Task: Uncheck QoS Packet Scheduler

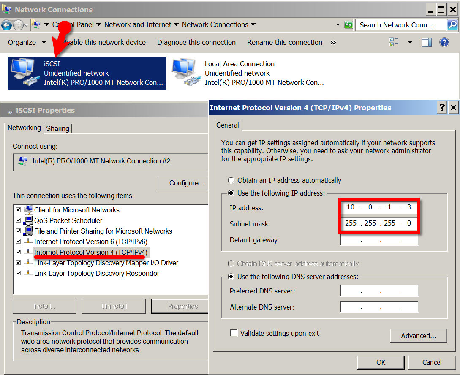Action: tap(18, 220)
